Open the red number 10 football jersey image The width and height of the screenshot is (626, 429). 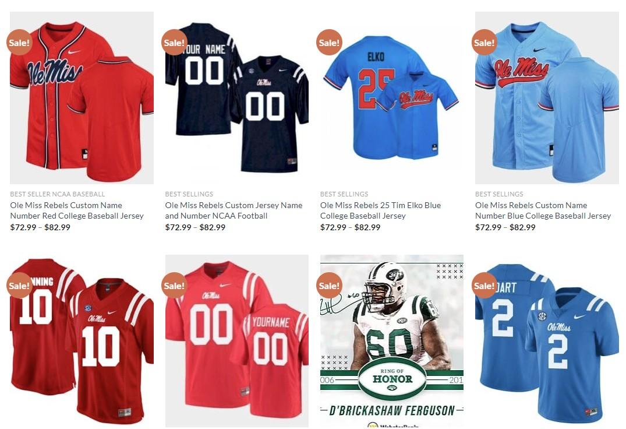tap(82, 341)
